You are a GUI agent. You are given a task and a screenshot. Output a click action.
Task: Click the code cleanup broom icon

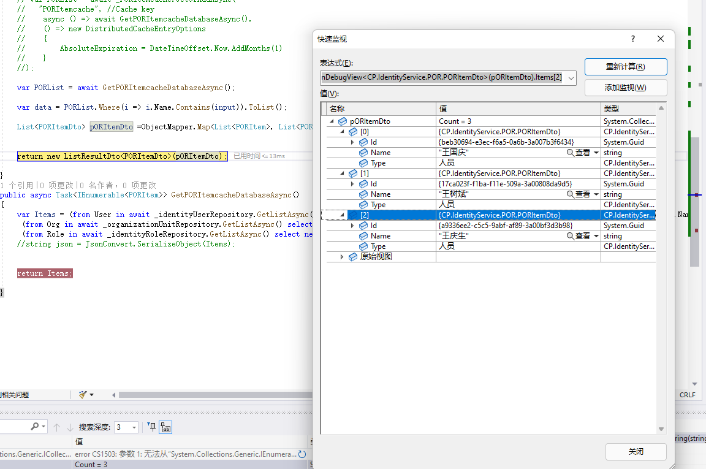pos(84,395)
